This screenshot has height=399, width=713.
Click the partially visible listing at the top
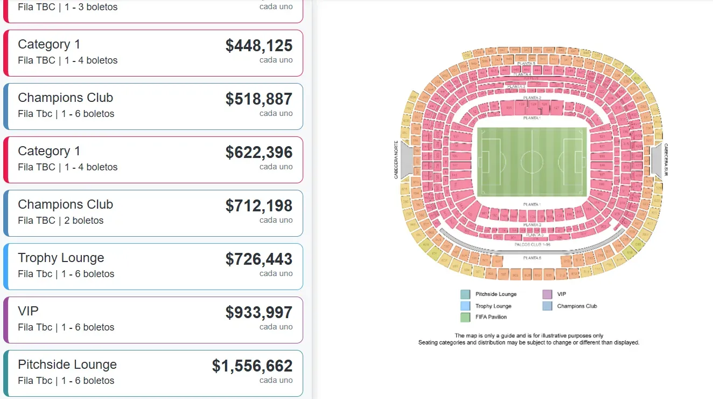coord(153,8)
